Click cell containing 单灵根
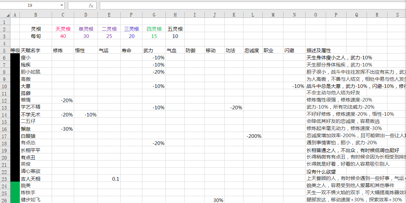 pyautogui.click(x=86, y=29)
